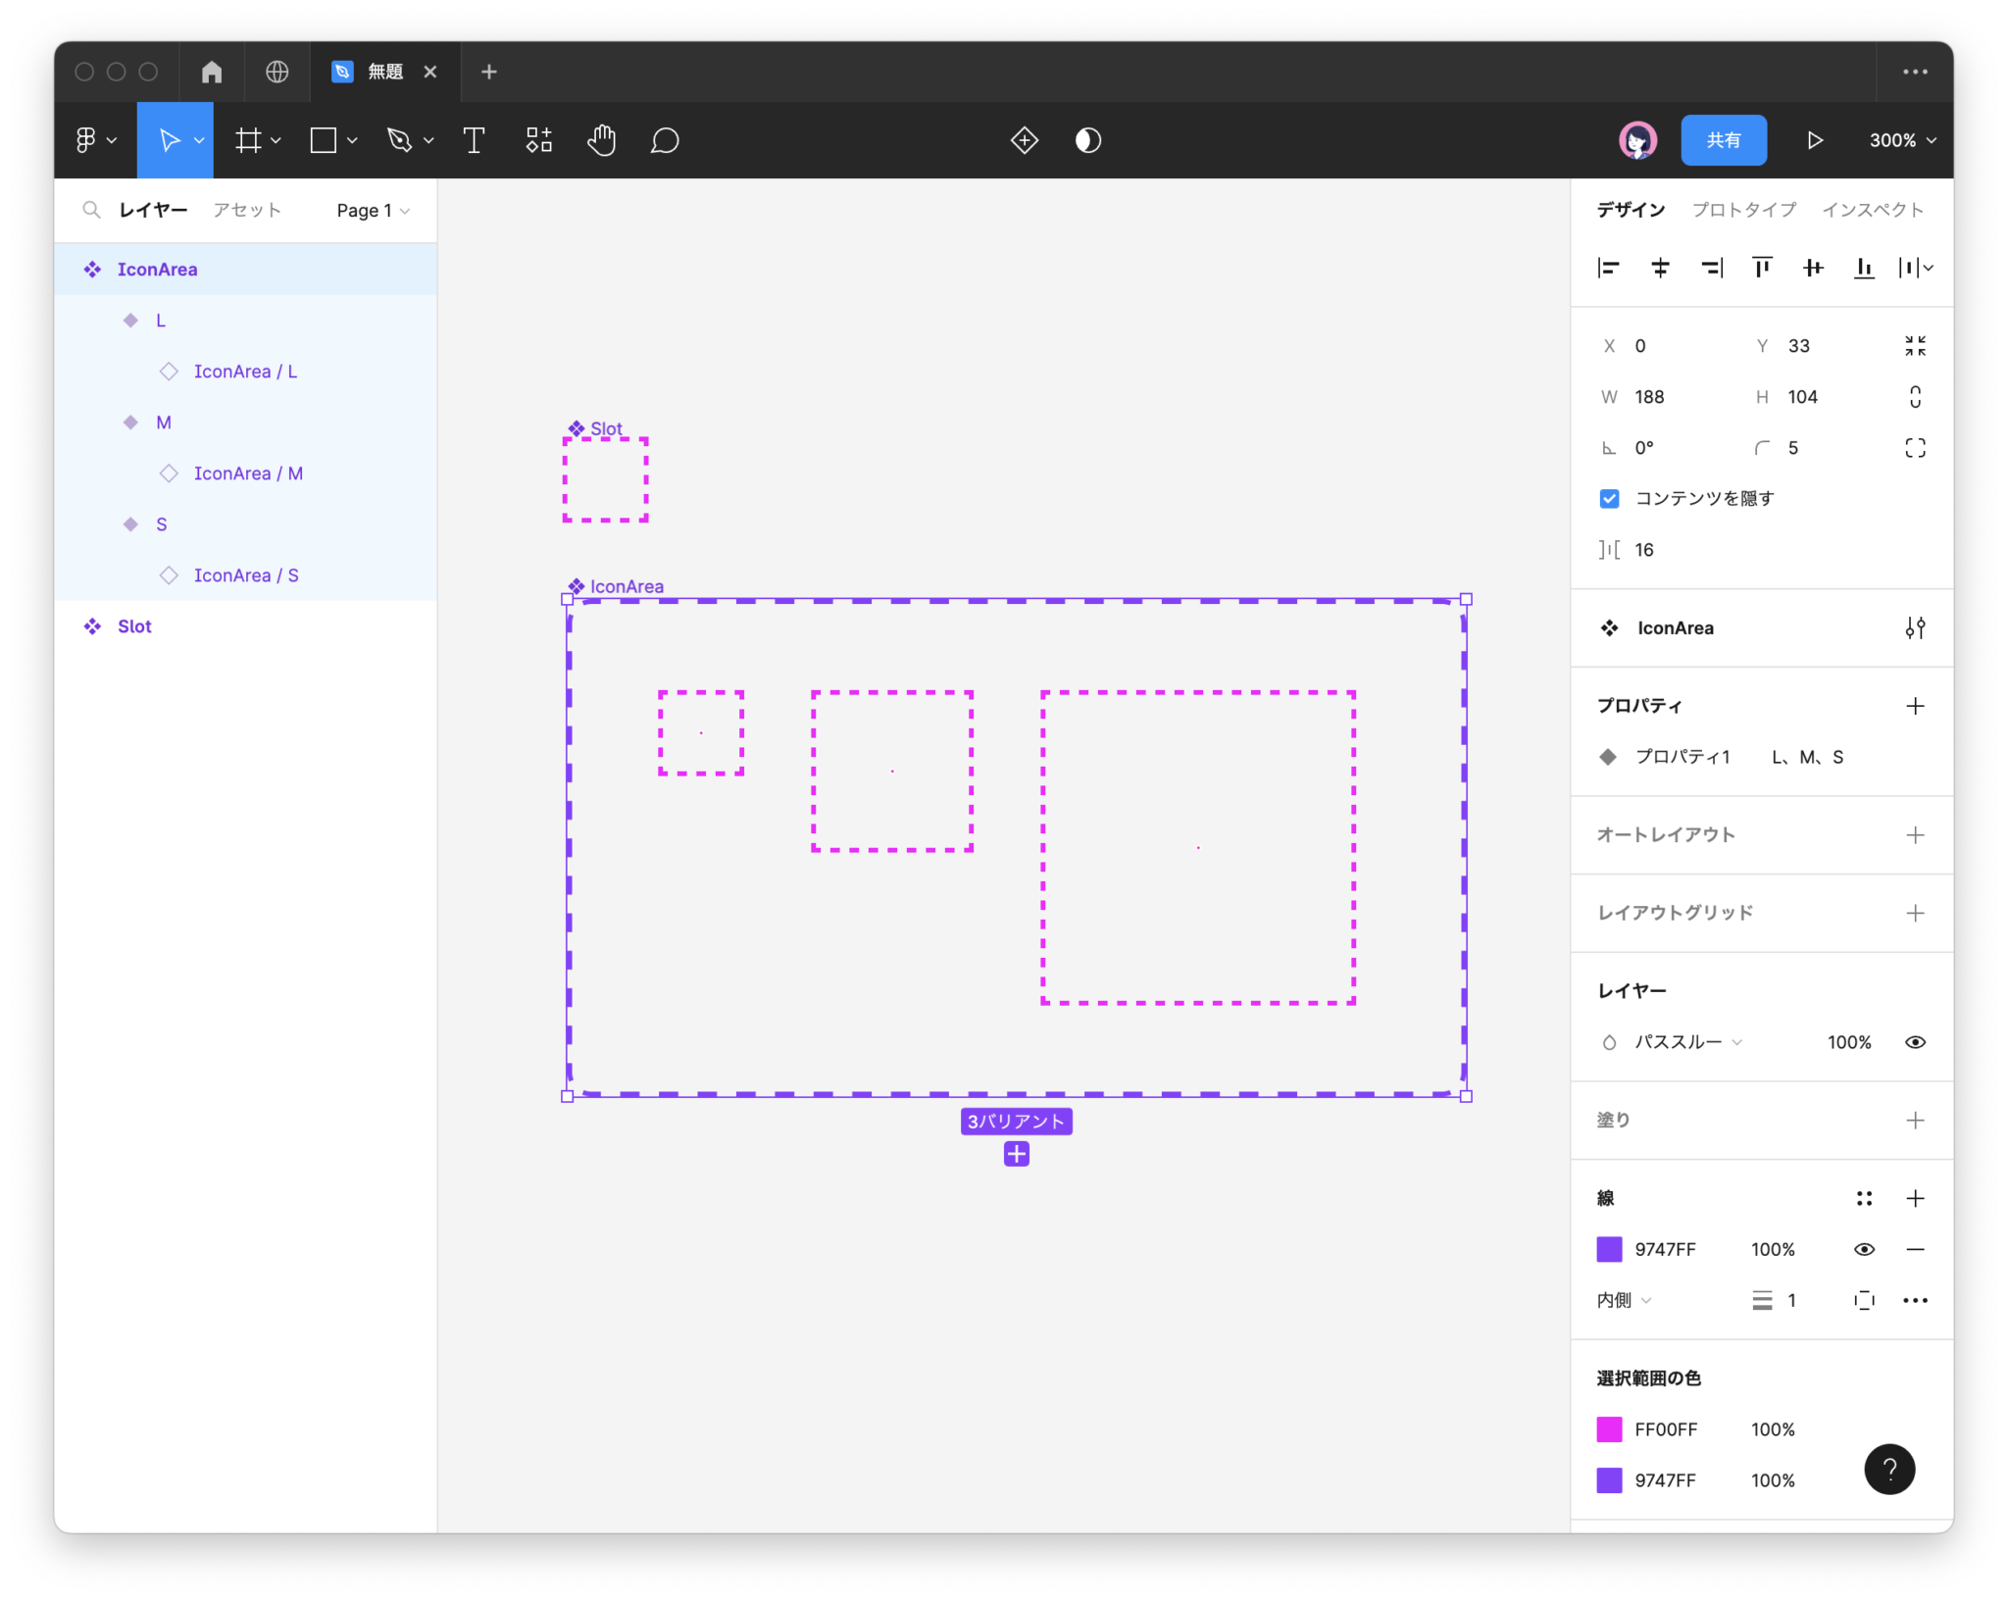Image resolution: width=2008 pixels, height=1600 pixels.
Task: Open the 内側 stroke position dropdown
Action: pyautogui.click(x=1624, y=1300)
